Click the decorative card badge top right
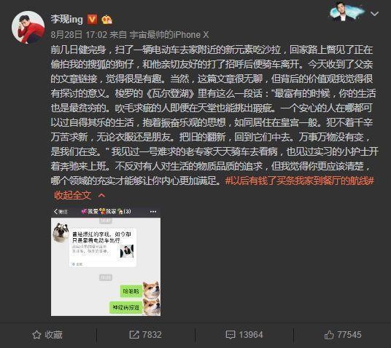Screen dimensions: 391x348 (x=347, y=12)
